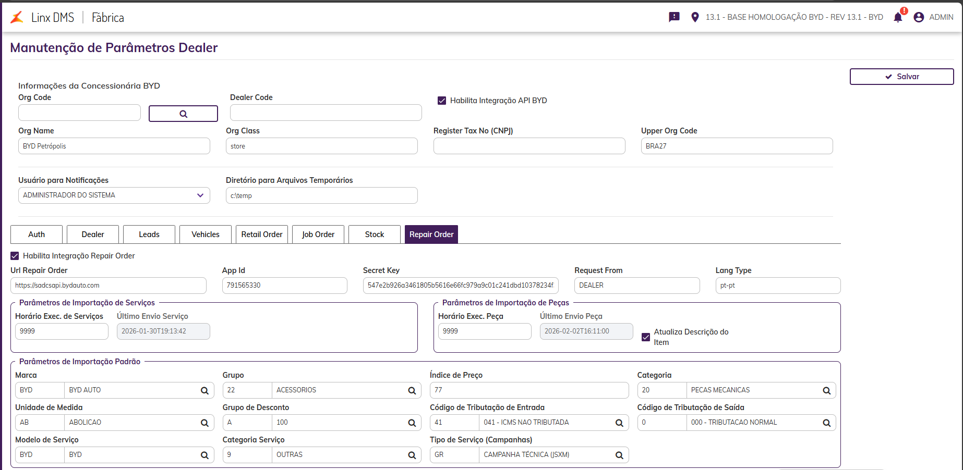The image size is (963, 470).
Task: Click the Org Code search button
Action: click(183, 114)
